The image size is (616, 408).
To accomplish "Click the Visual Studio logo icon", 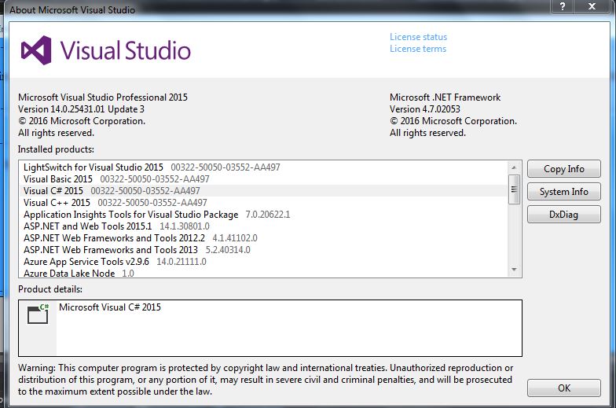I will click(36, 50).
